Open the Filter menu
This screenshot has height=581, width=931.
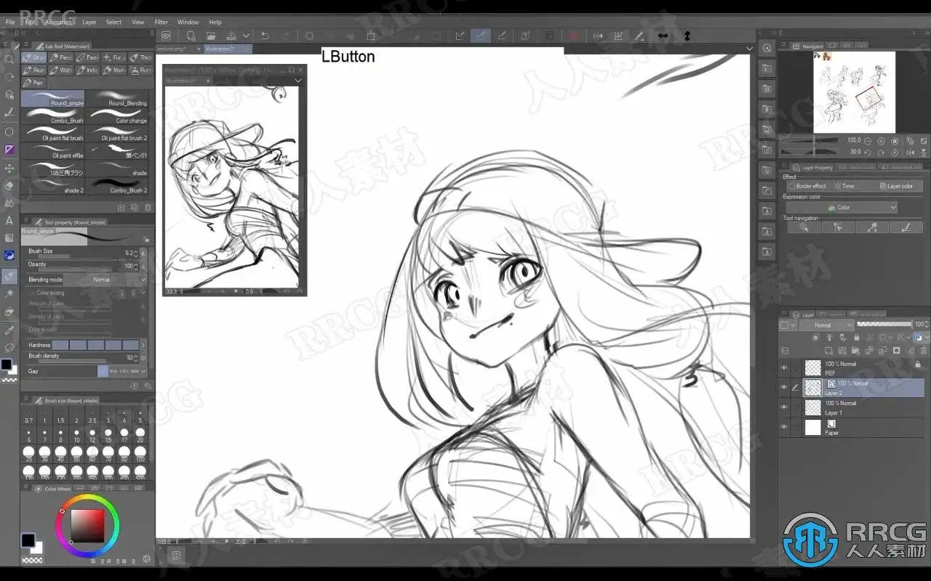pos(161,23)
